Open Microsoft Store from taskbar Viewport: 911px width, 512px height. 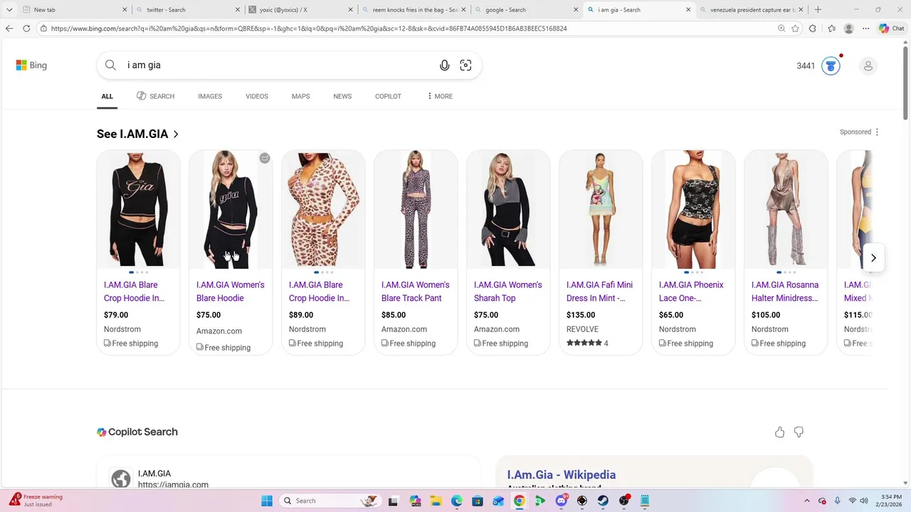(x=478, y=501)
